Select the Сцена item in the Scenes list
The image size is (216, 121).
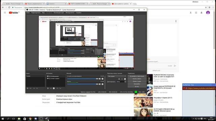point(35,76)
